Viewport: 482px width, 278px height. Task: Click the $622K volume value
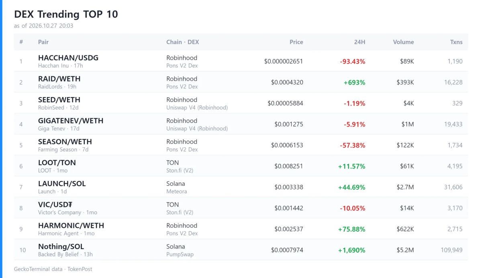click(405, 229)
